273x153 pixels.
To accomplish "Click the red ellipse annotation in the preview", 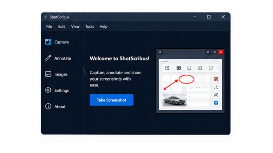I will [186, 79].
